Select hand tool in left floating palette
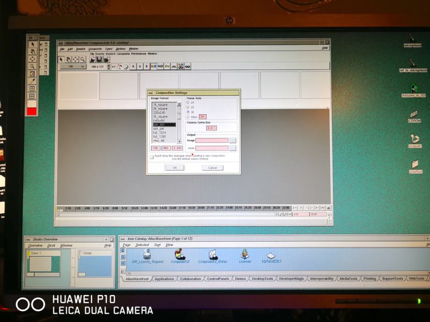 click(x=32, y=52)
